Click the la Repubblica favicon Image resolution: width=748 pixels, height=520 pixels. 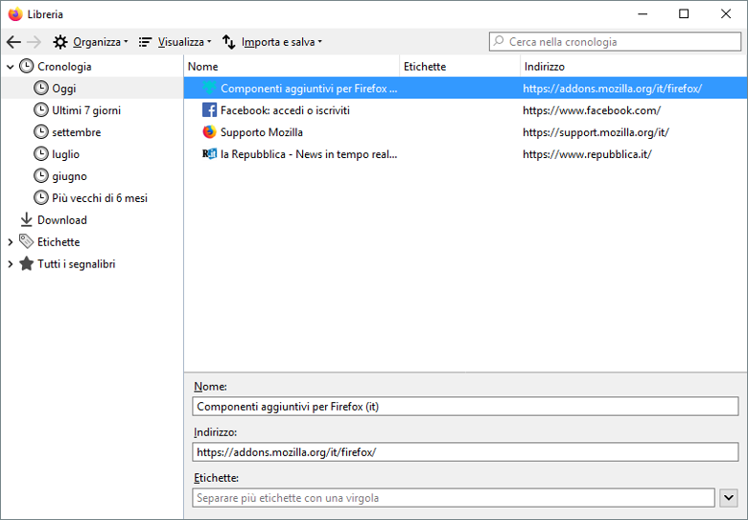tap(209, 154)
